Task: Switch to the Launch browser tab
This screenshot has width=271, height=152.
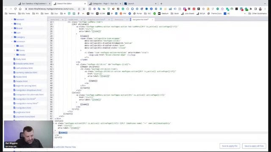Action: tap(140, 3)
